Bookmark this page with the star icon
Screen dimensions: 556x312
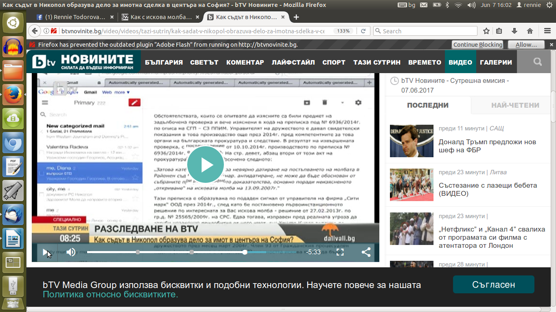486,31
